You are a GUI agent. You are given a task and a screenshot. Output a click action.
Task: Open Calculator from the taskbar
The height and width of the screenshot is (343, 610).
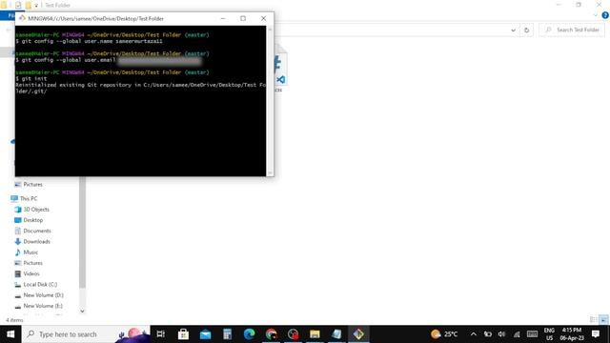227,334
